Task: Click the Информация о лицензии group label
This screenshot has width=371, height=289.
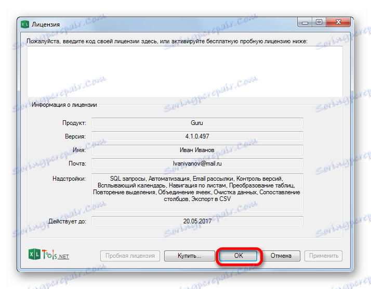Action: [x=64, y=105]
